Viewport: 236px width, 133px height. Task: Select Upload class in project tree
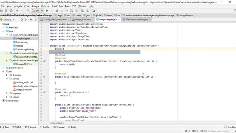pyautogui.click(x=20, y=46)
